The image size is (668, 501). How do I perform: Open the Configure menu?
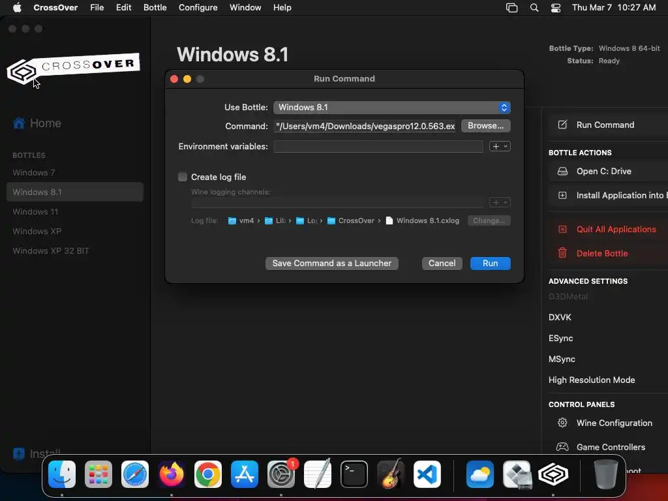point(198,7)
